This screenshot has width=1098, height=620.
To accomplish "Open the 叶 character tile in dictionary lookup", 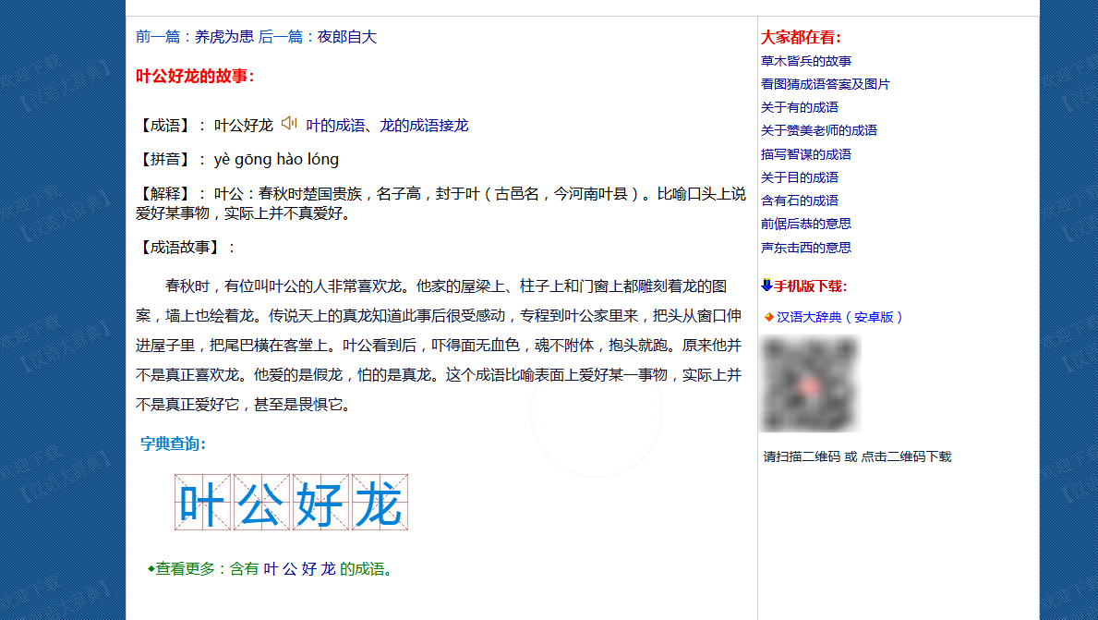I will click(202, 503).
